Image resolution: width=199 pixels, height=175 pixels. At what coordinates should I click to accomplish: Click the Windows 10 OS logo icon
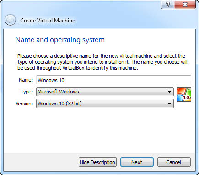(184, 94)
